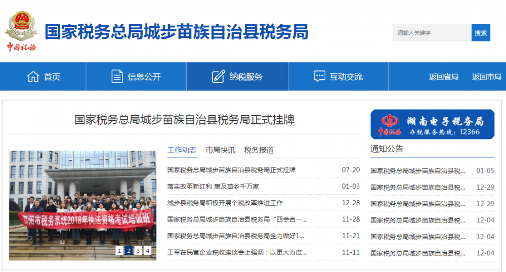Viewport: 506px width, 272px height.
Task: Select the 工作动态 tab
Action: click(182, 150)
